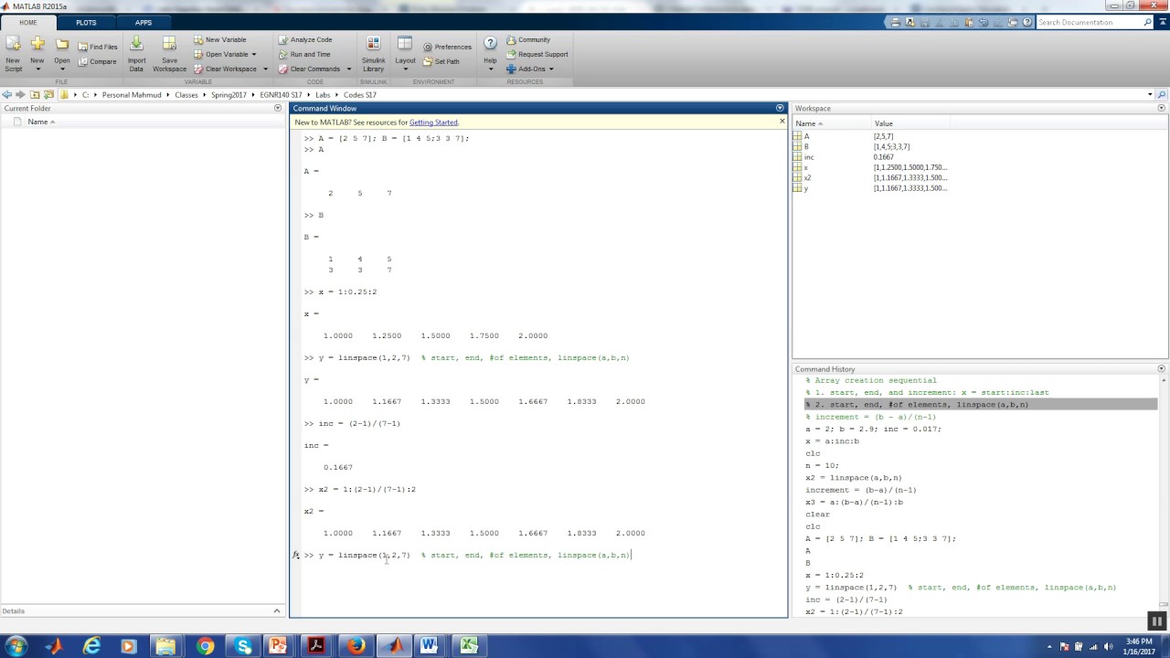Open the Getting Started link
The height and width of the screenshot is (658, 1170).
(433, 122)
